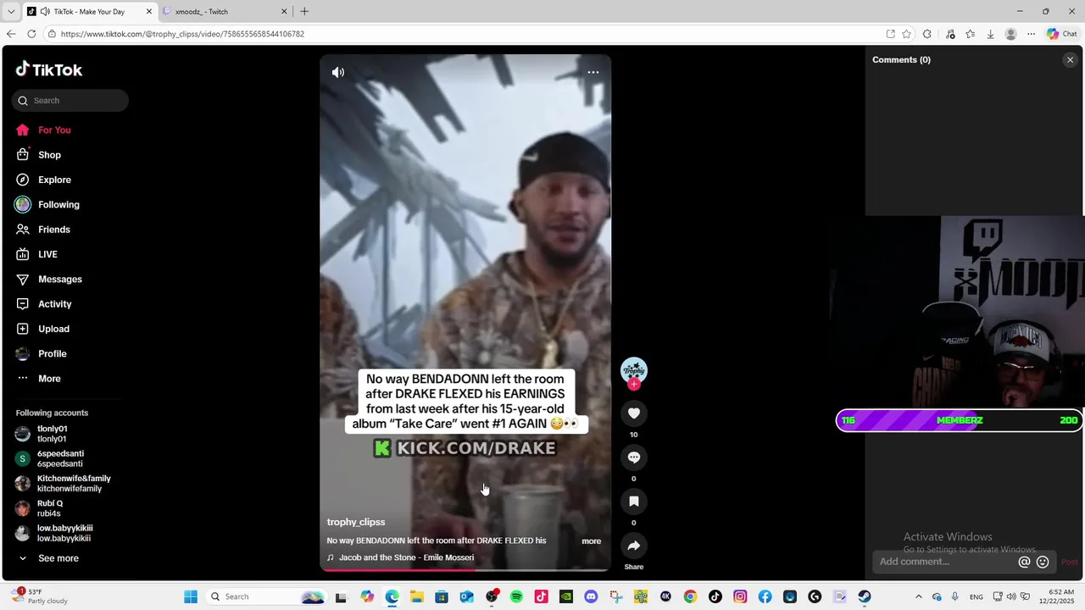Click the comment bubble icon on video

pos(633,457)
